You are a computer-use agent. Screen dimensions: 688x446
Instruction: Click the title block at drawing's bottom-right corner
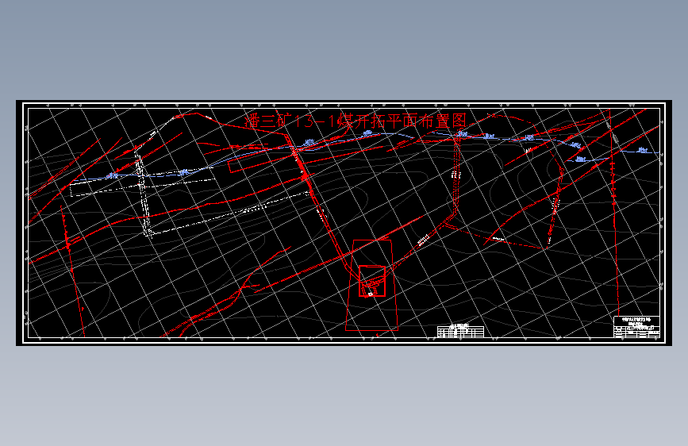click(636, 327)
